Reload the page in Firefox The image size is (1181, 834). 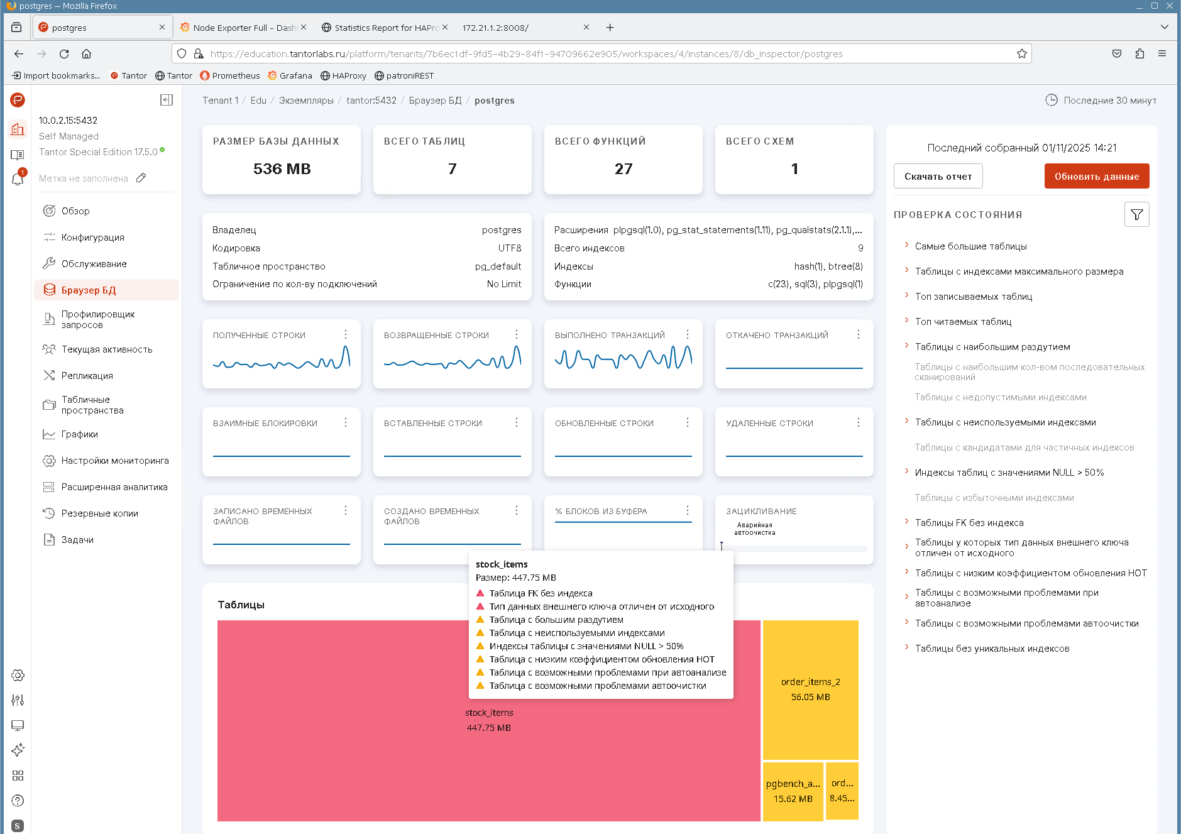pyautogui.click(x=64, y=54)
